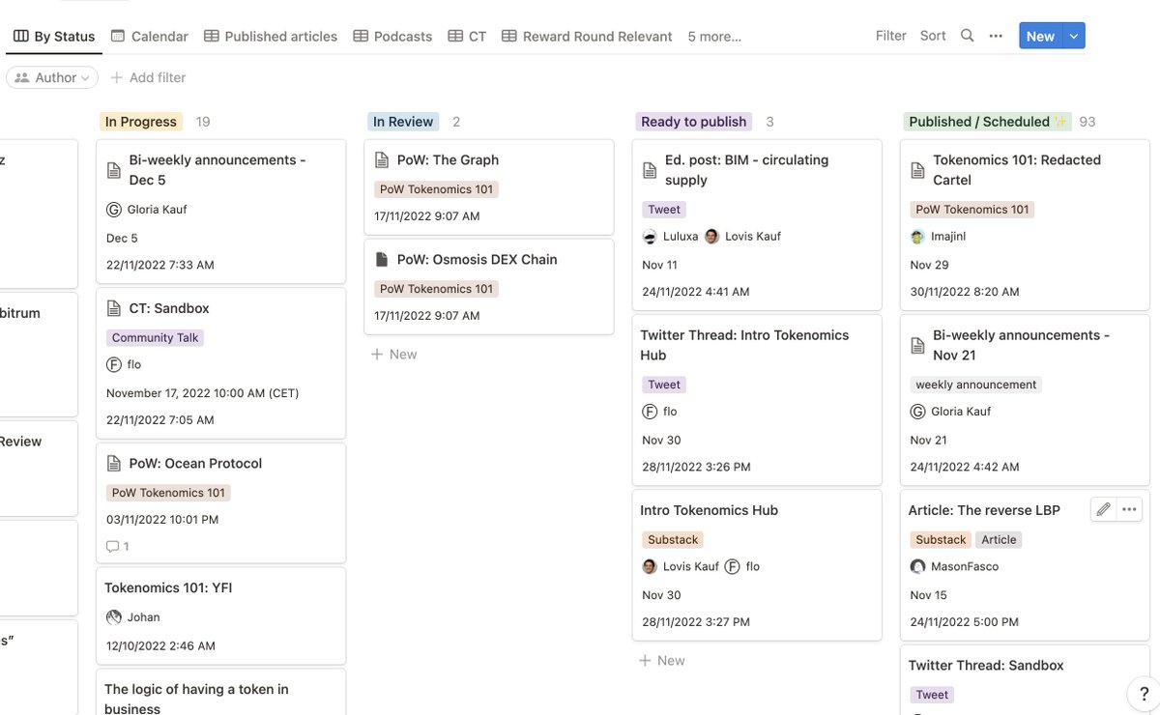
Task: Open the view options ellipsis menu
Action: point(996,36)
